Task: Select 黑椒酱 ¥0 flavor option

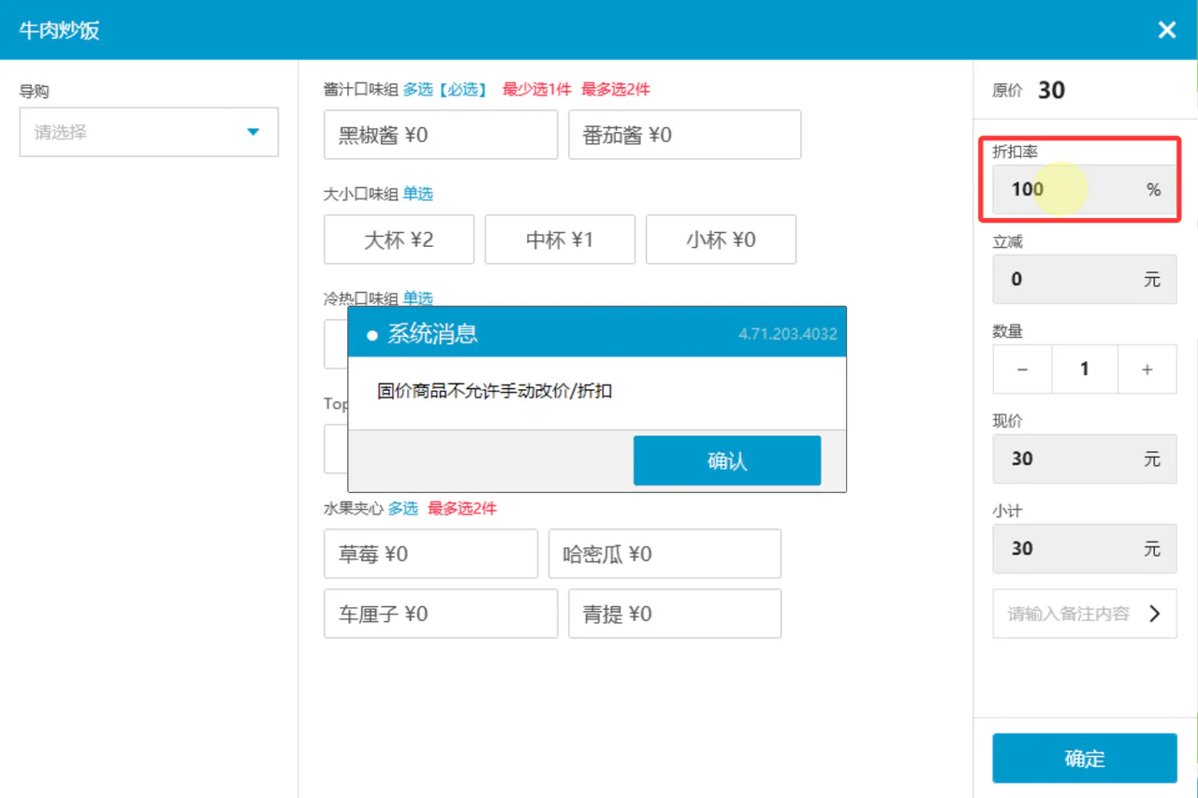Action: coord(441,135)
